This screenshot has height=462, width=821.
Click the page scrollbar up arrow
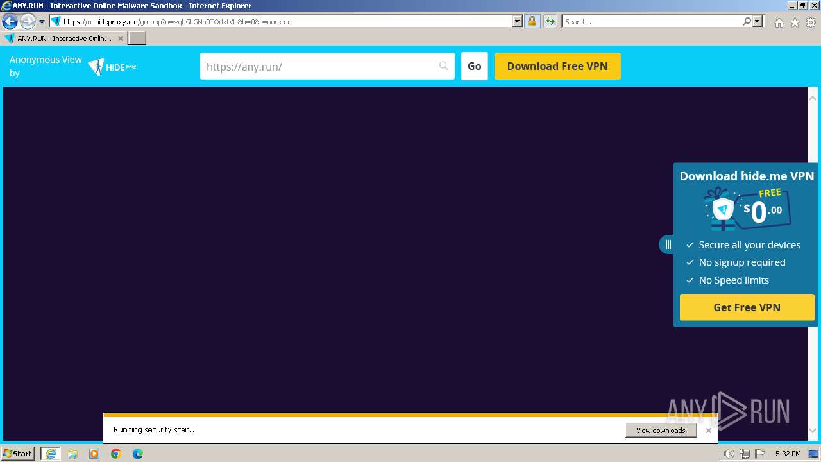(813, 98)
